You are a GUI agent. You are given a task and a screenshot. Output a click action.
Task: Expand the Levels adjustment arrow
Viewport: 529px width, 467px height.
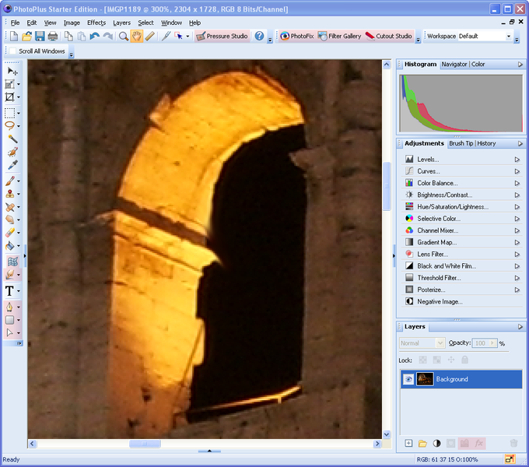point(517,160)
